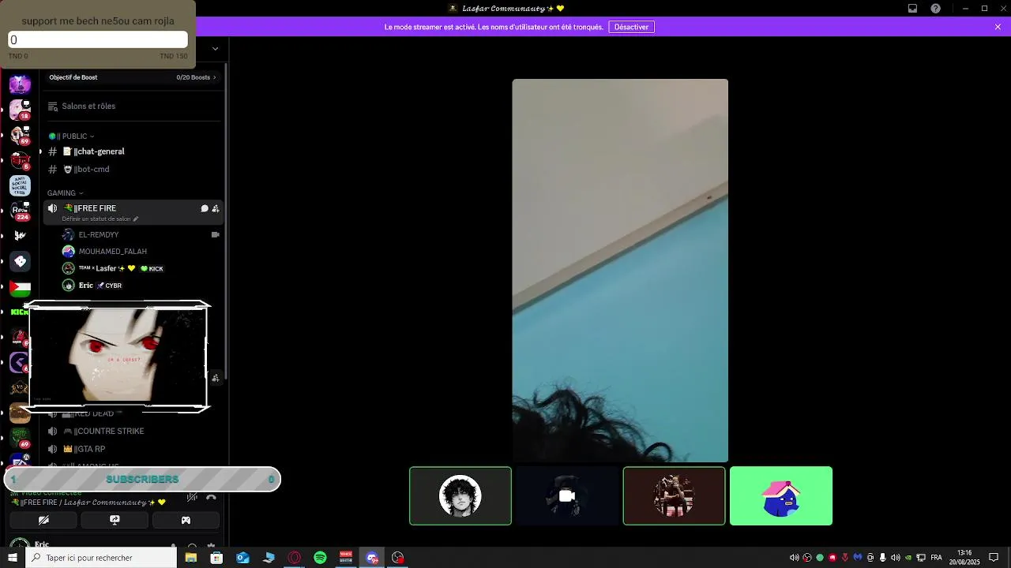Click Désactiver streamer mode button
This screenshot has width=1011, height=568.
click(631, 27)
